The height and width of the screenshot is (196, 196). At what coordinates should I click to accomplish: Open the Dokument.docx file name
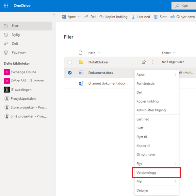101,73
